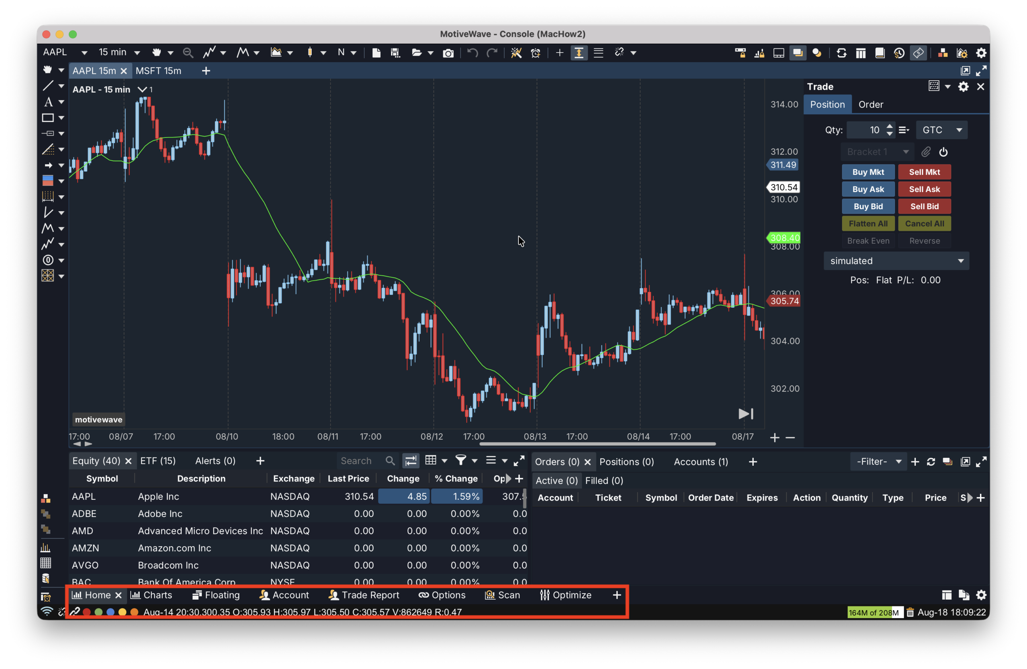Select the text annotation tool

[x=48, y=102]
